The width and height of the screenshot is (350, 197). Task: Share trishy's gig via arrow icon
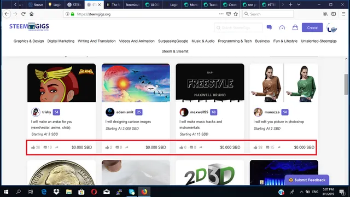57,147
